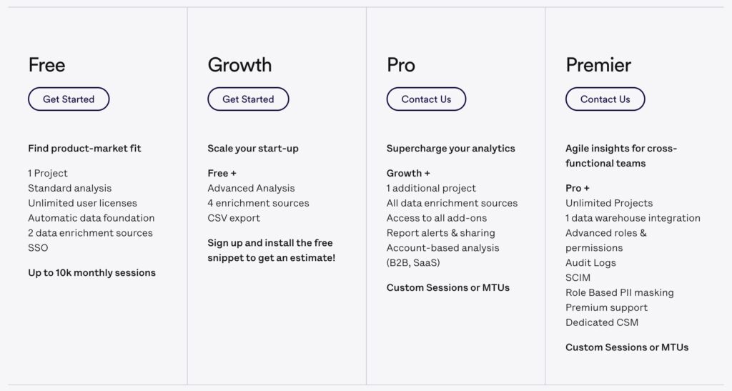Click the "Report alerts & sharing" feature
This screenshot has width=732, height=391.
pos(440,233)
